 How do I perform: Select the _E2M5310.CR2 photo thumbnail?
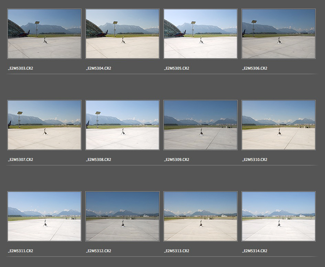click(279, 125)
